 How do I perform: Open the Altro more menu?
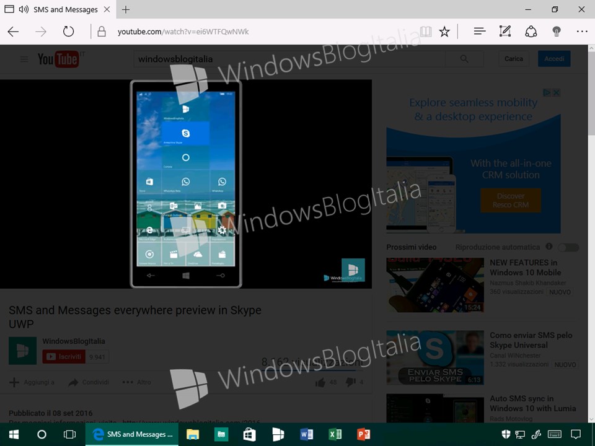coord(136,382)
